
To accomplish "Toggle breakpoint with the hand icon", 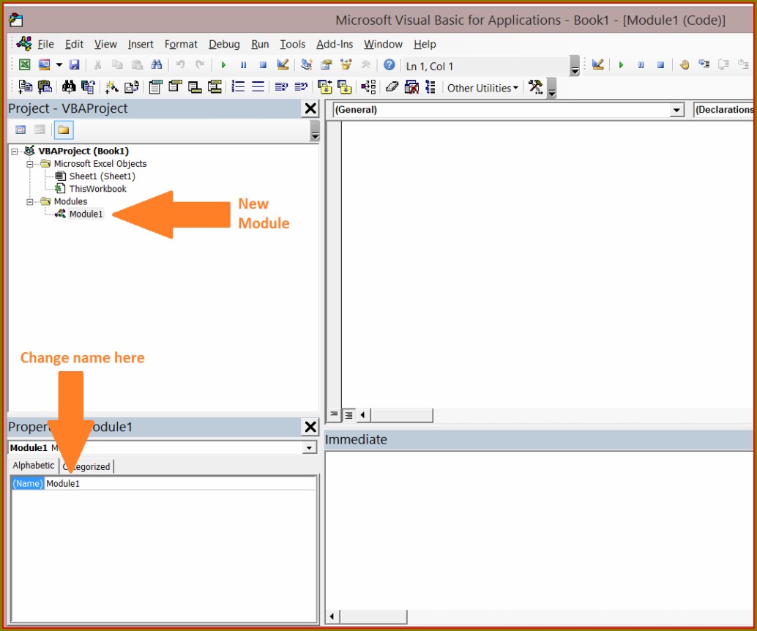I will 684,64.
